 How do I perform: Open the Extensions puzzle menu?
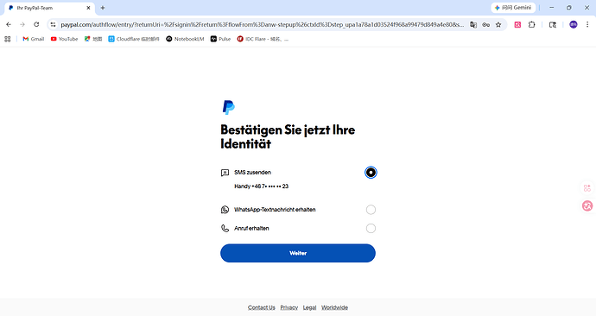[532, 25]
